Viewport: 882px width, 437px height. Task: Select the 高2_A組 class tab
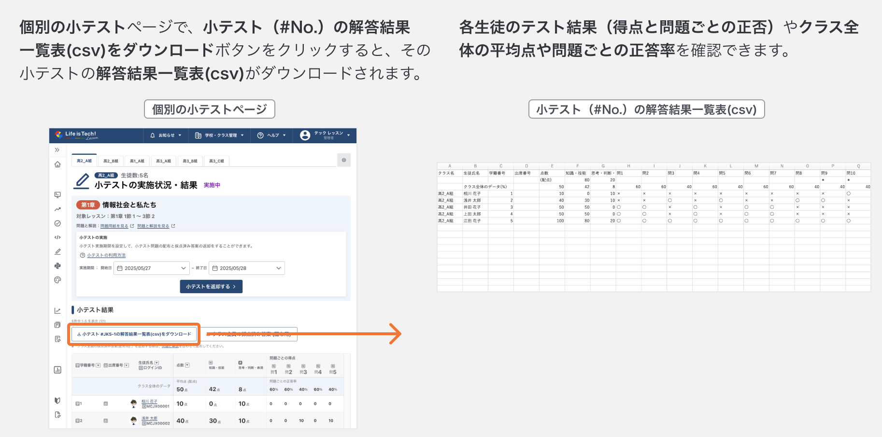tap(84, 161)
